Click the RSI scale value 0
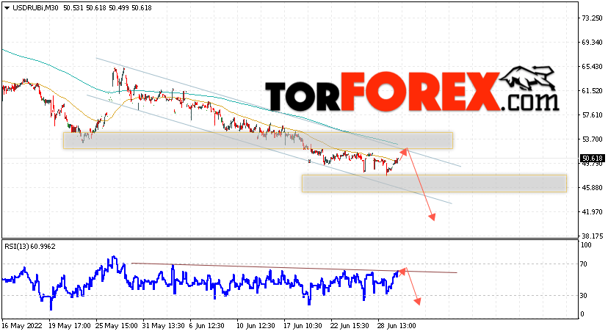This screenshot has width=608, height=334. click(x=582, y=314)
